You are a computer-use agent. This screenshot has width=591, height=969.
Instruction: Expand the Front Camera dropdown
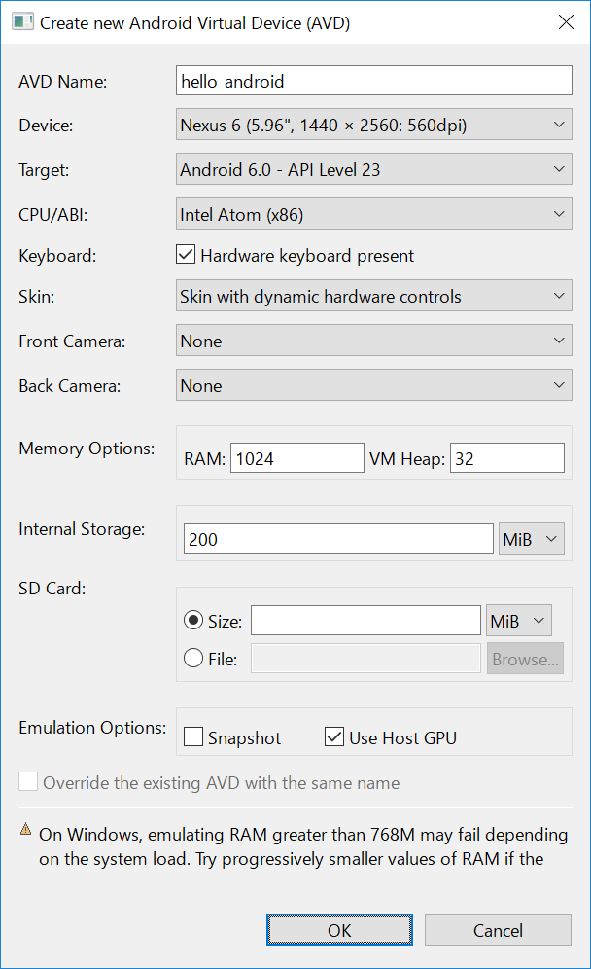374,341
